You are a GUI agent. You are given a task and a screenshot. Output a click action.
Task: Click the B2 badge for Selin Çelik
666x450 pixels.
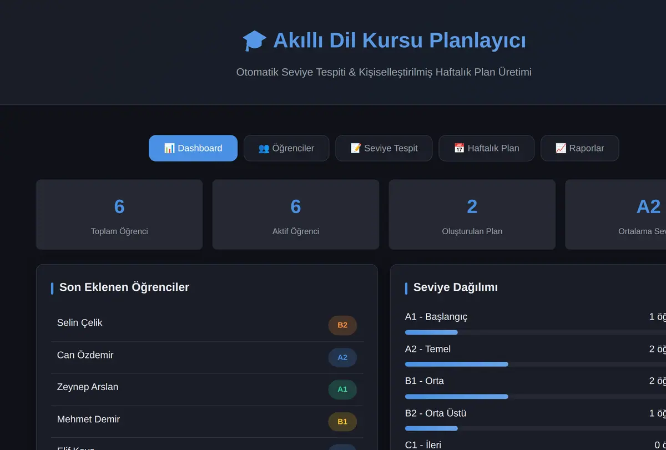coord(342,325)
